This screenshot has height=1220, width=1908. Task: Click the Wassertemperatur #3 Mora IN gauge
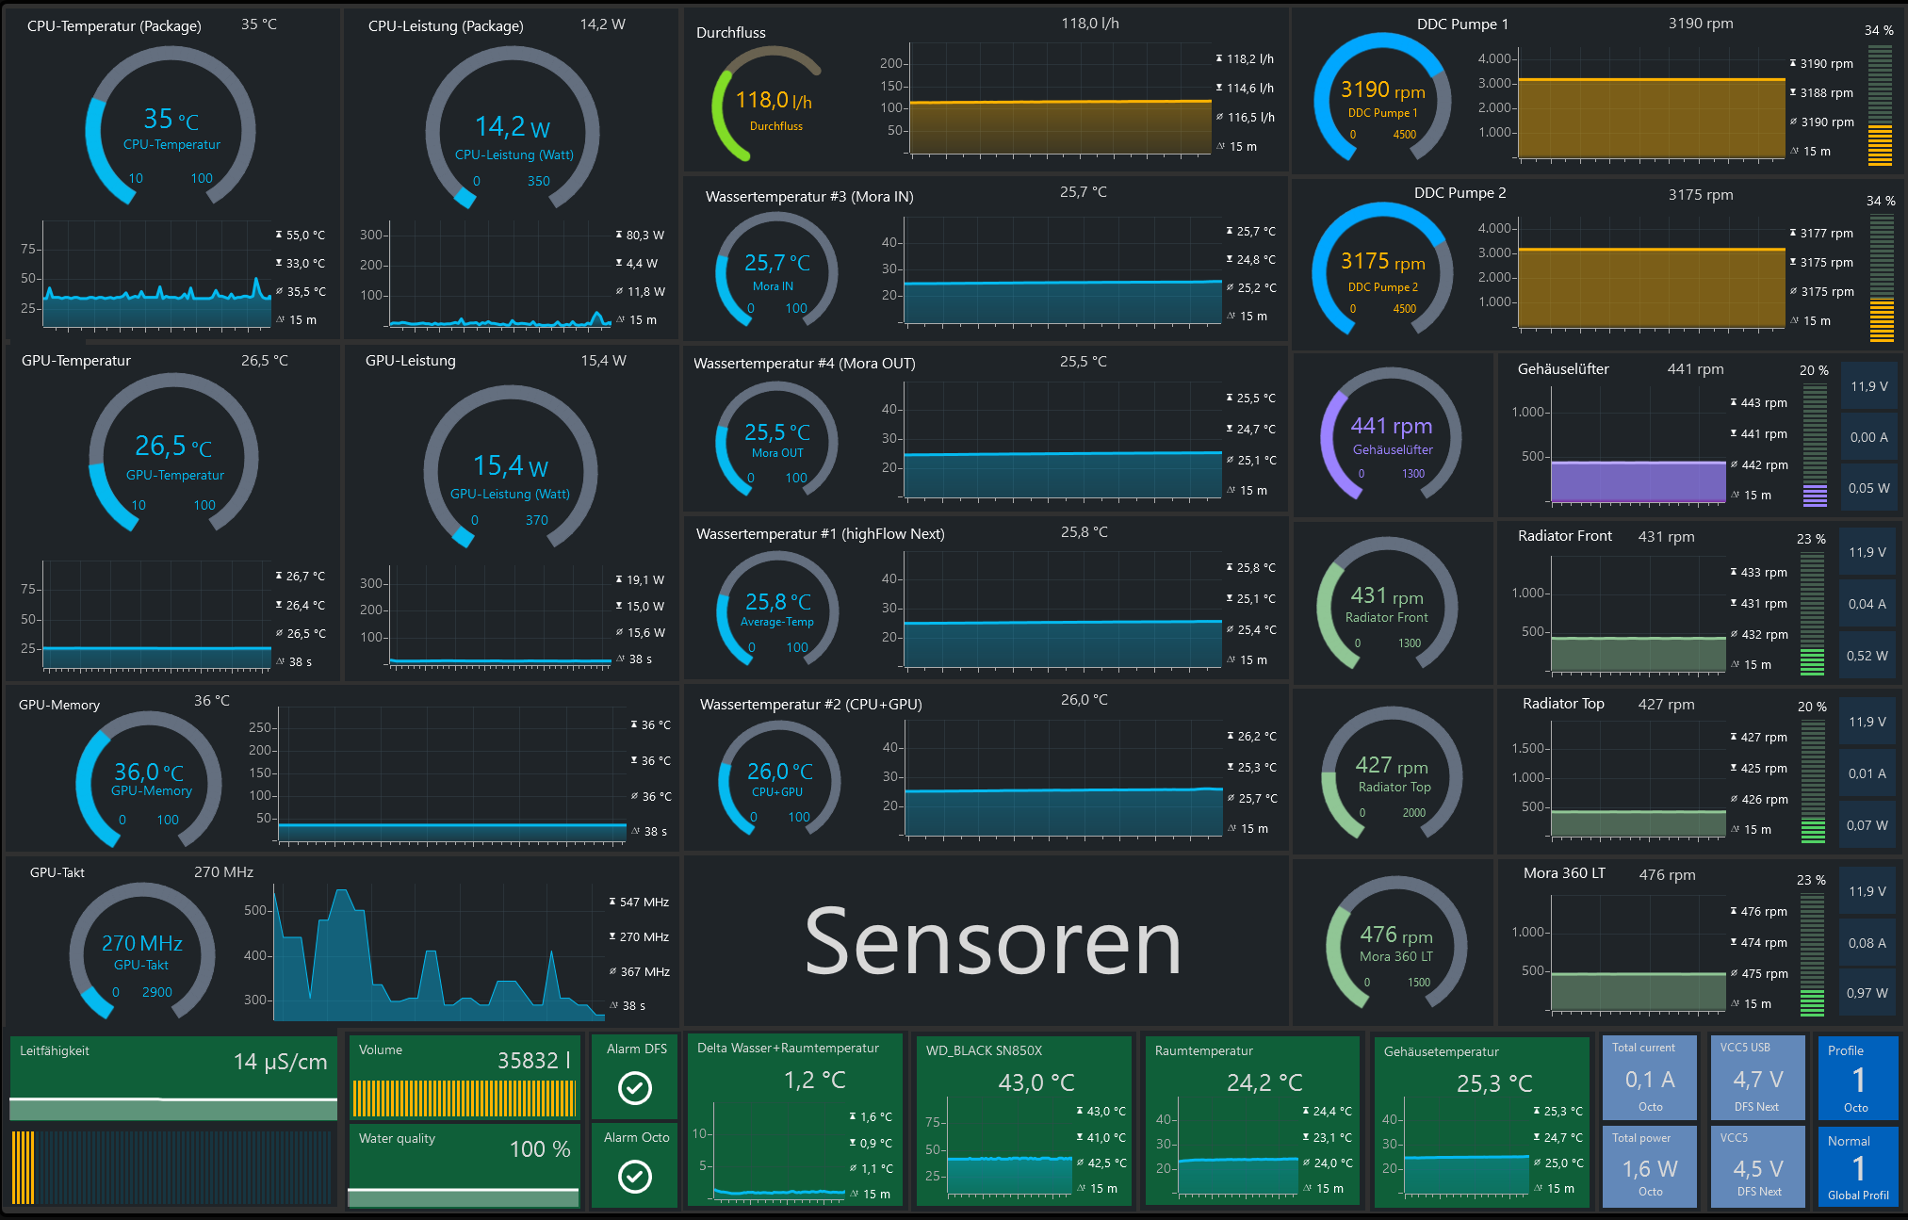[x=775, y=271]
